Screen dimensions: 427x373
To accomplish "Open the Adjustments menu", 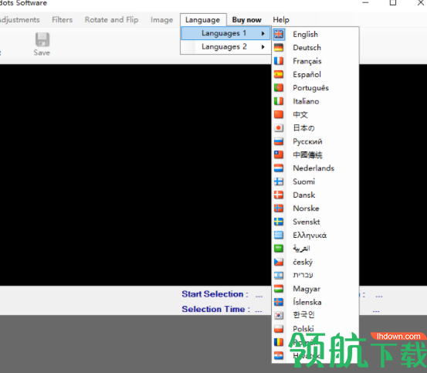I will 19,20.
